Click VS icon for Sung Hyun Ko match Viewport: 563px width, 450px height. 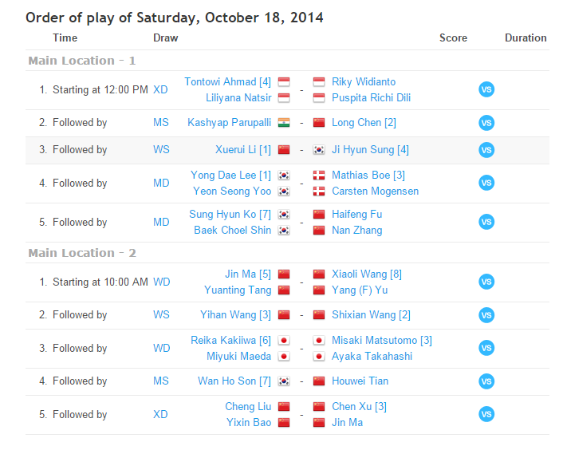pos(486,222)
